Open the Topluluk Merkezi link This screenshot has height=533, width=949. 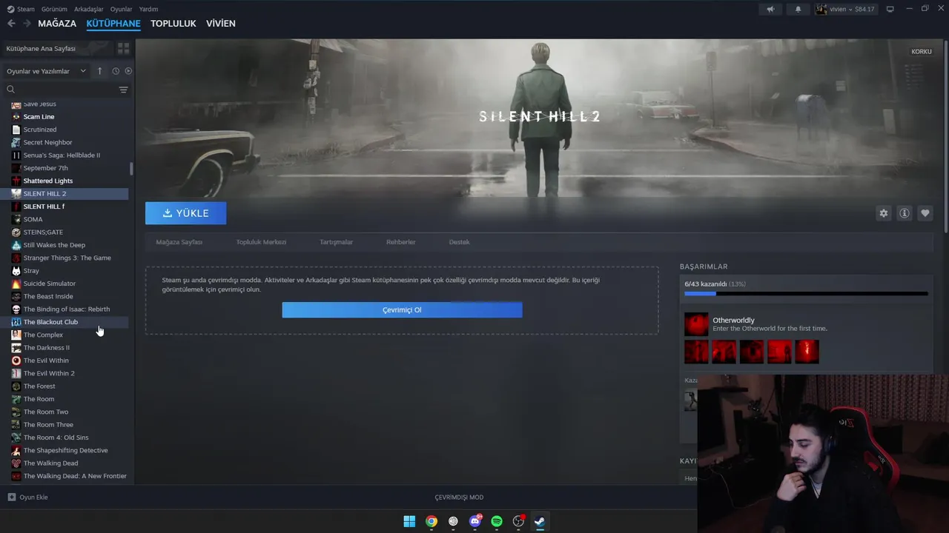[261, 242]
